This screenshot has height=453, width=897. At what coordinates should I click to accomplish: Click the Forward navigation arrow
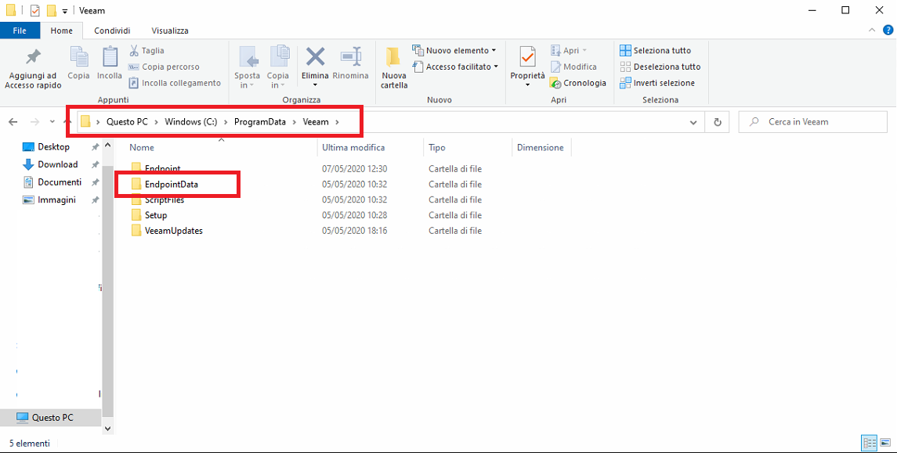click(34, 122)
